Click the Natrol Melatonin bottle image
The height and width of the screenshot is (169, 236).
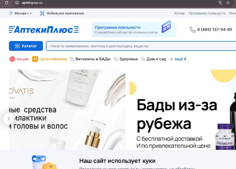tap(225, 136)
